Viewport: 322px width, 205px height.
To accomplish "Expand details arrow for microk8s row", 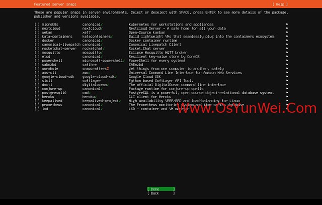I will tap(287, 24).
